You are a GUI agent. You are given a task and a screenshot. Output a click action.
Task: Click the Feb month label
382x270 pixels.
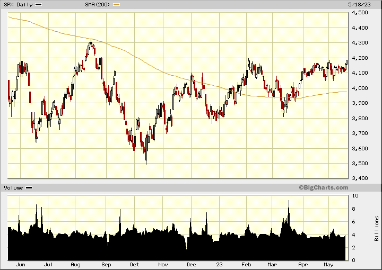click(x=246, y=265)
